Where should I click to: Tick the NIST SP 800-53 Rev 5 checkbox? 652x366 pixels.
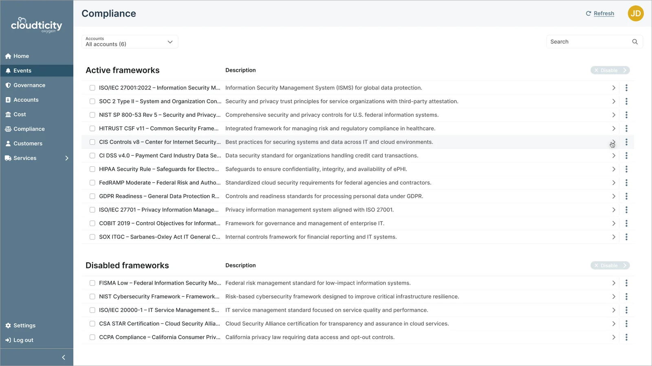coord(93,115)
